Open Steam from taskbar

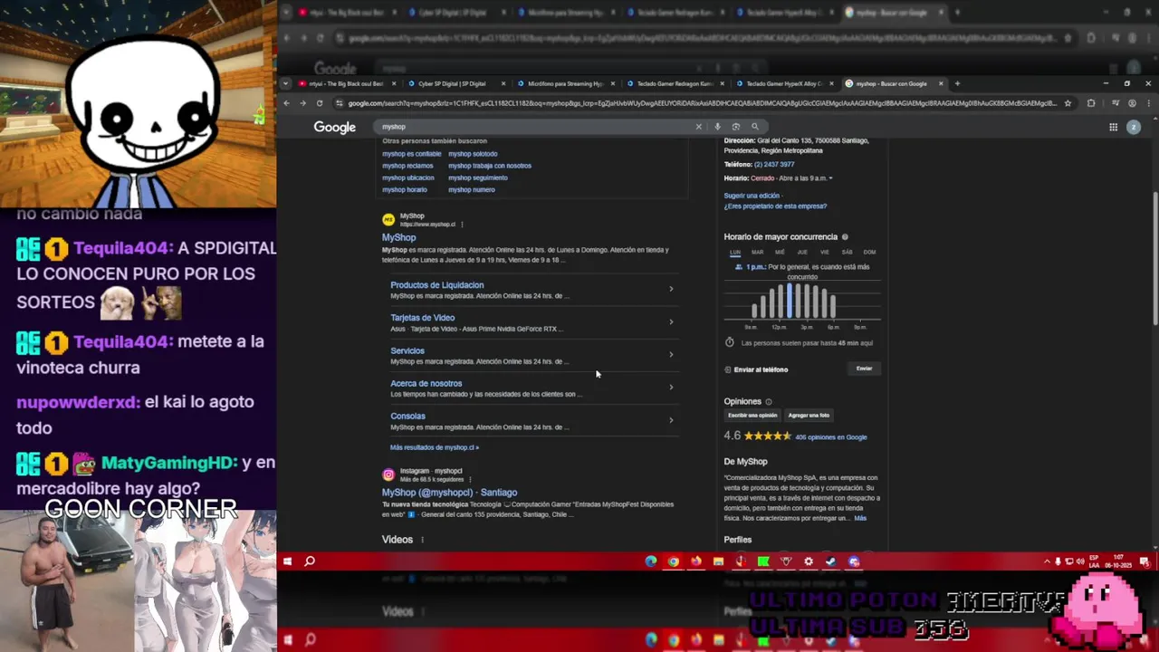pyautogui.click(x=830, y=561)
